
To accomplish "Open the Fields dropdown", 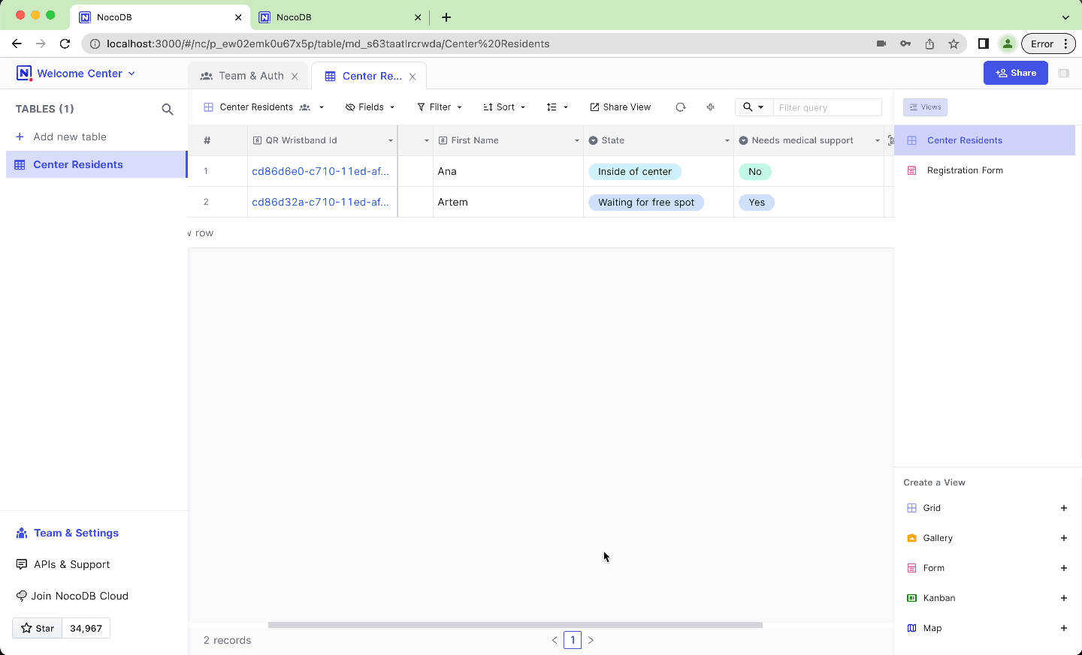I will point(370,107).
